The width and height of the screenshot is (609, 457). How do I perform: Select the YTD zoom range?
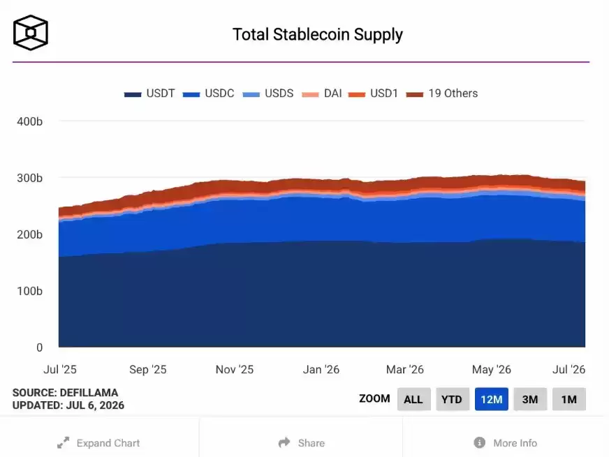[x=452, y=399]
